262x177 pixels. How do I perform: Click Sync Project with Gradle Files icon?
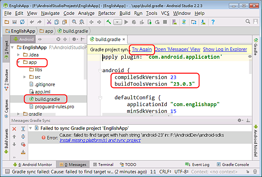tap(184, 22)
